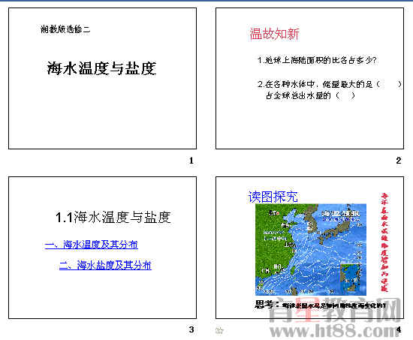Screen dimensions: 413x340
Task: Click the title 海水温度与盐度 on slide 1
Action: pos(101,68)
